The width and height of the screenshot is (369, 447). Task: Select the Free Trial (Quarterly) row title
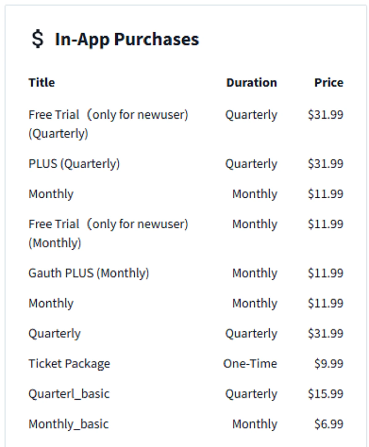(108, 124)
